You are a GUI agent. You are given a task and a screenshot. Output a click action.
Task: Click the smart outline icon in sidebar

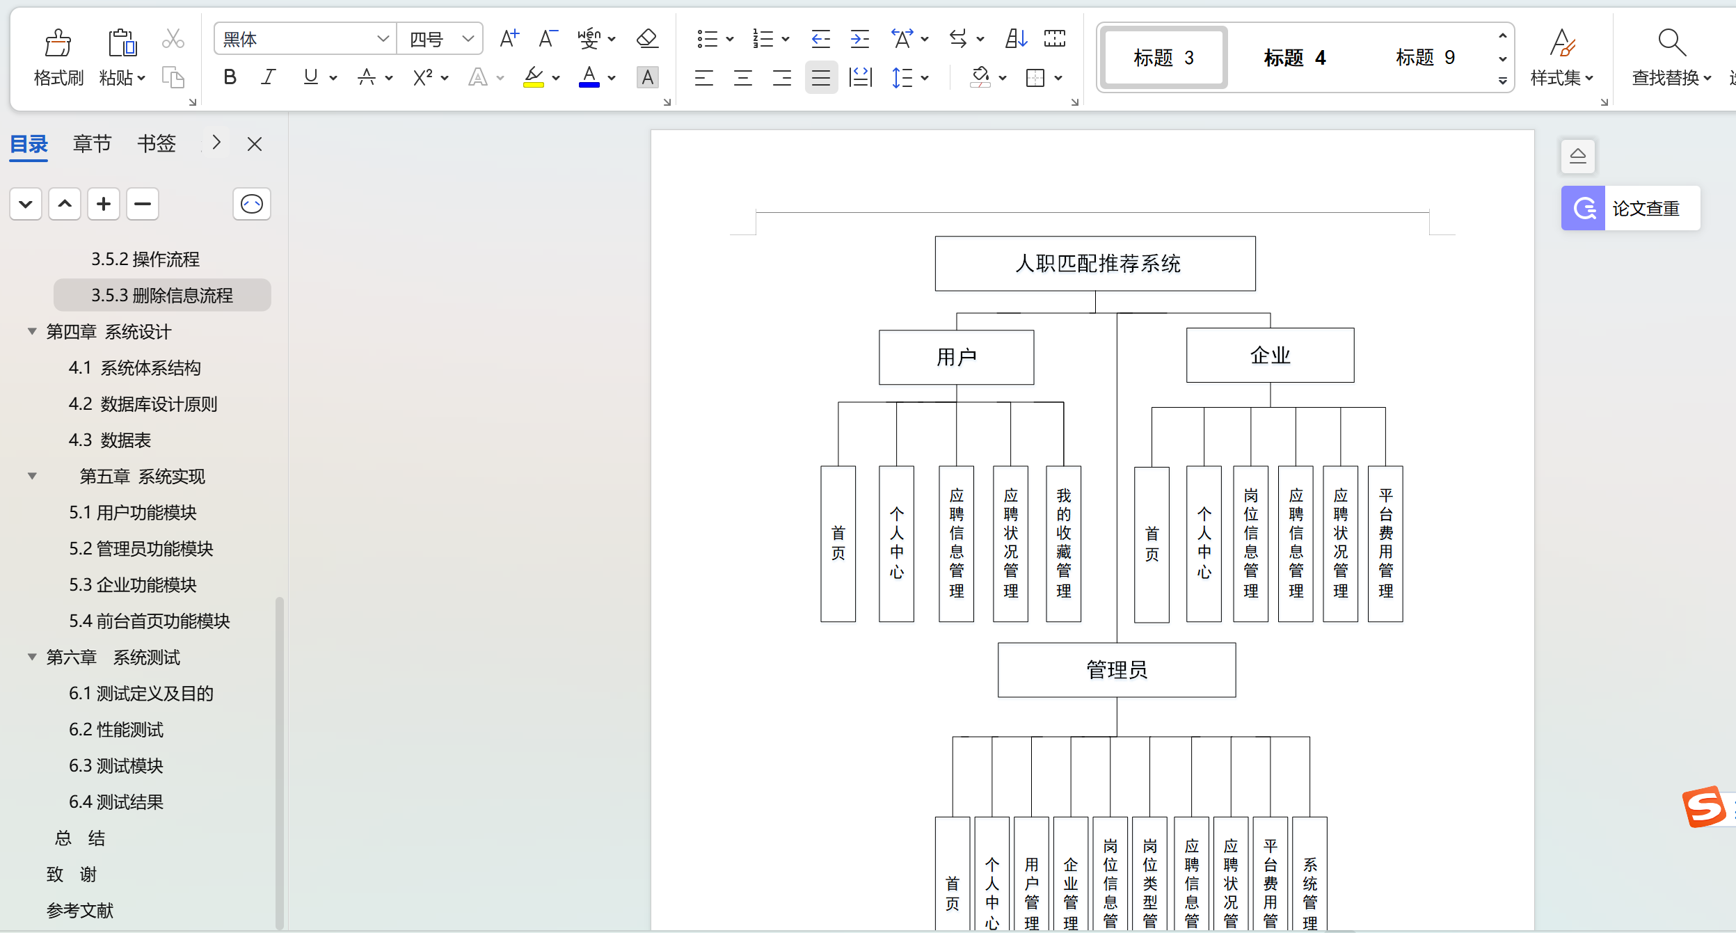click(251, 205)
